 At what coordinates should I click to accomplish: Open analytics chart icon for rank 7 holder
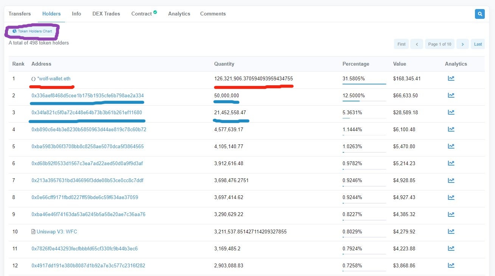point(451,180)
